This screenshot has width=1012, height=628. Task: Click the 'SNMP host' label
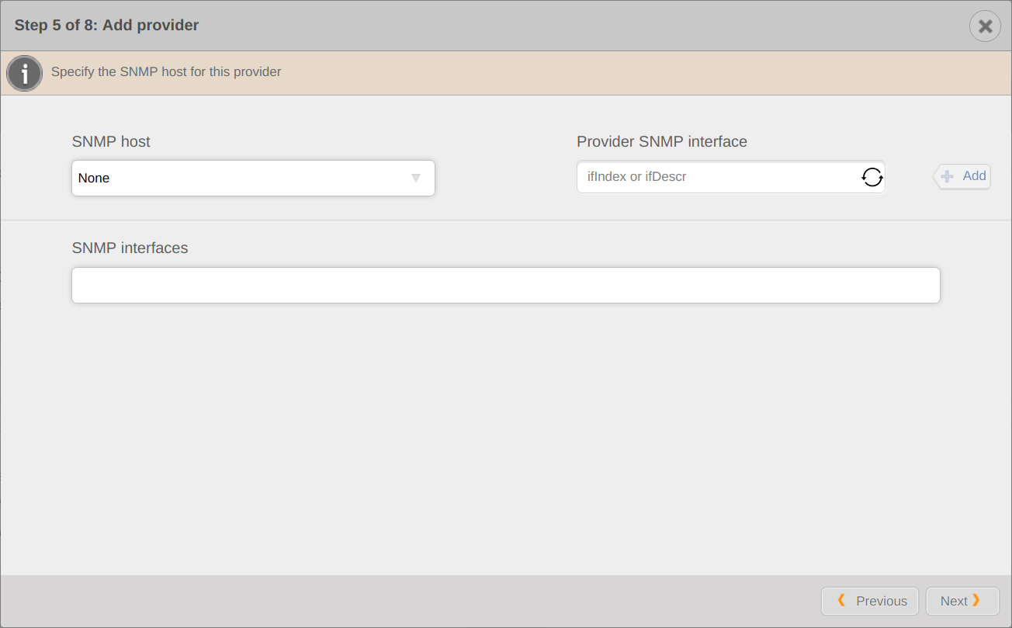[x=111, y=141]
